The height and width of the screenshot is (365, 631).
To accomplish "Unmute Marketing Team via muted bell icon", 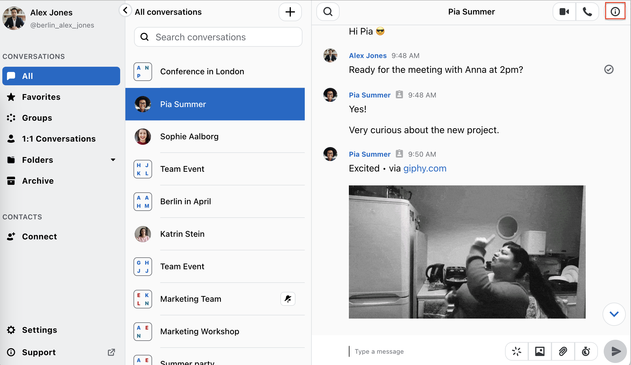I will coord(288,299).
